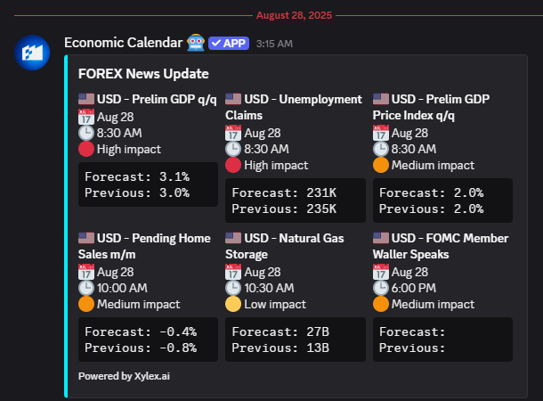Click the orange circle in FOMC Waller card

click(381, 304)
